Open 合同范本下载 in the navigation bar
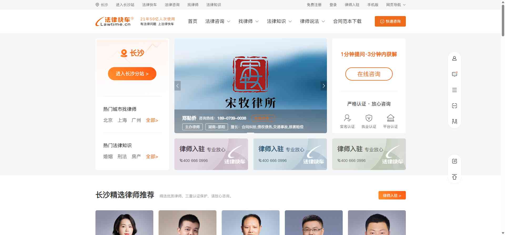The width and height of the screenshot is (505, 235). tap(347, 21)
